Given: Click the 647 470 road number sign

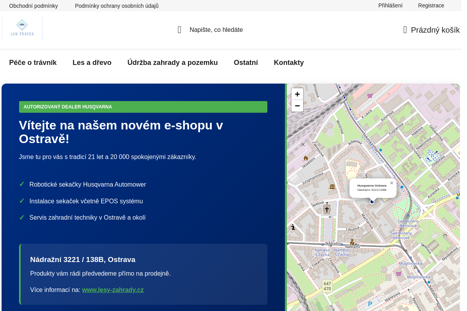Looking at the screenshot, I should click(x=327, y=286).
